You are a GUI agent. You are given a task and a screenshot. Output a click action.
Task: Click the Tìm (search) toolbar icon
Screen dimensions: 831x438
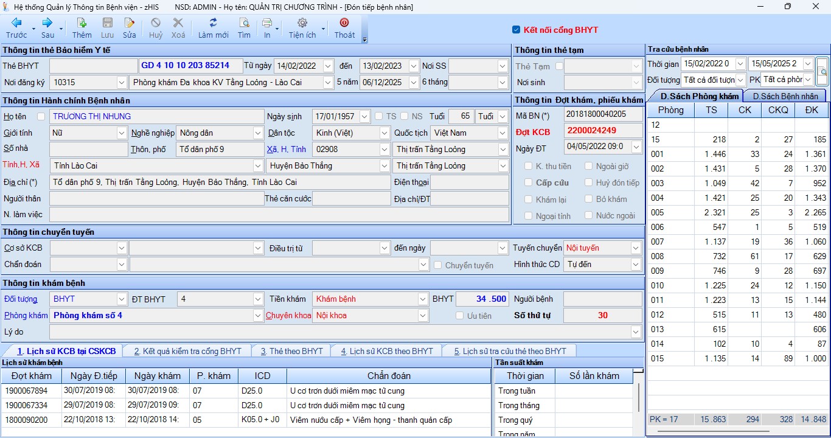244,23
